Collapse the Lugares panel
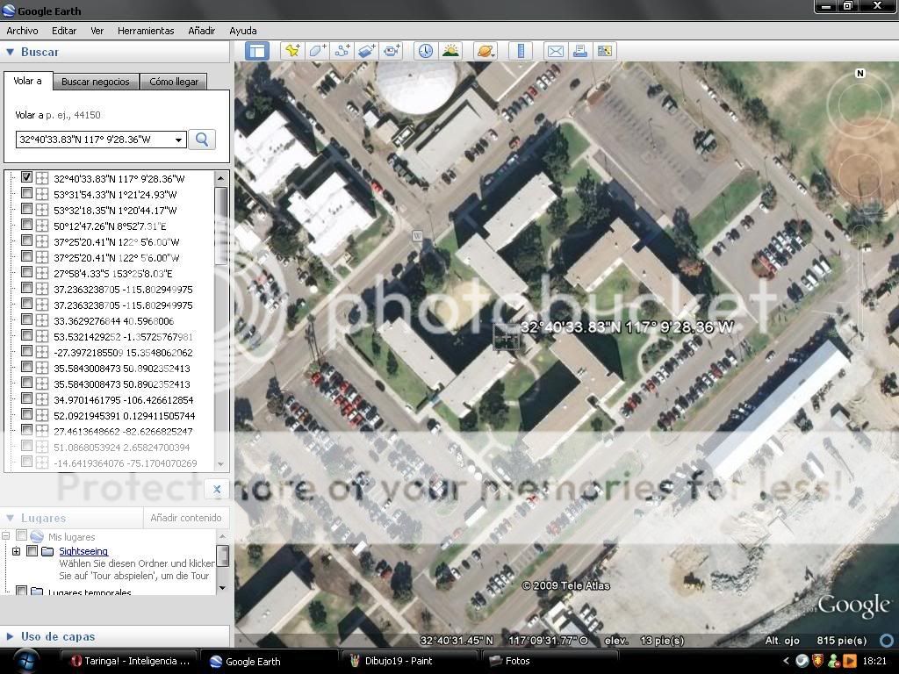 coord(10,518)
